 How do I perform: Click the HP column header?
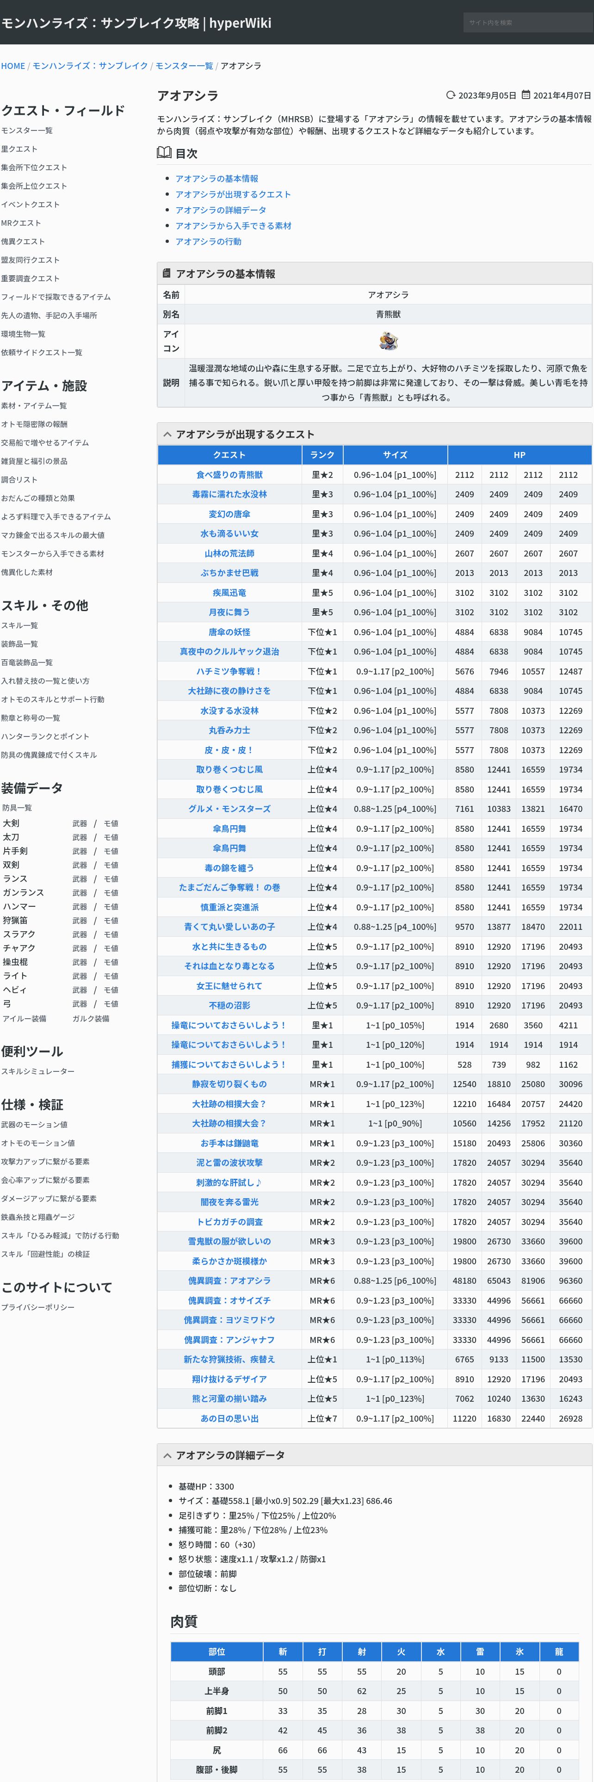[520, 454]
